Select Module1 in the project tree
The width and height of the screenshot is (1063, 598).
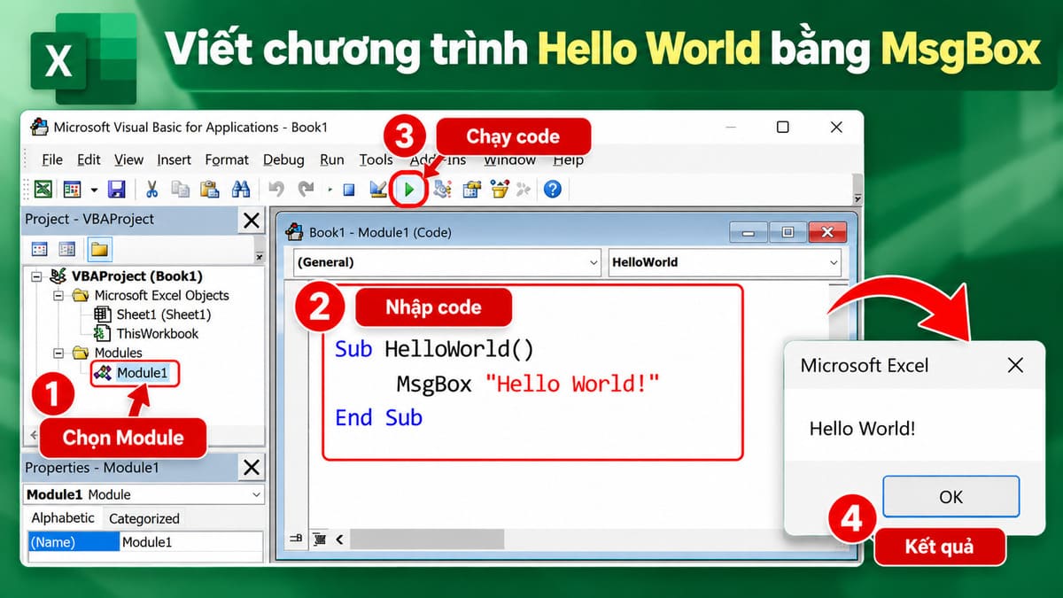[142, 373]
